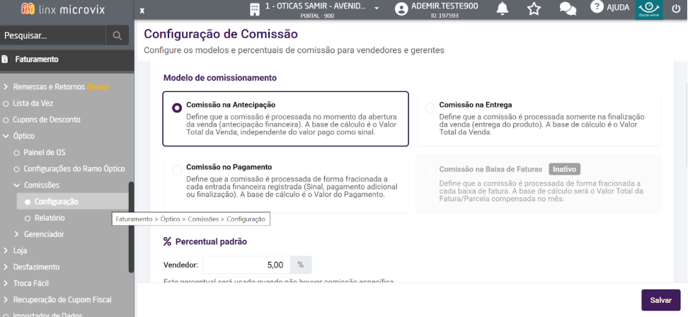Open the company selector dropdown arrow
Image resolution: width=688 pixels, height=317 pixels.
coord(377,8)
